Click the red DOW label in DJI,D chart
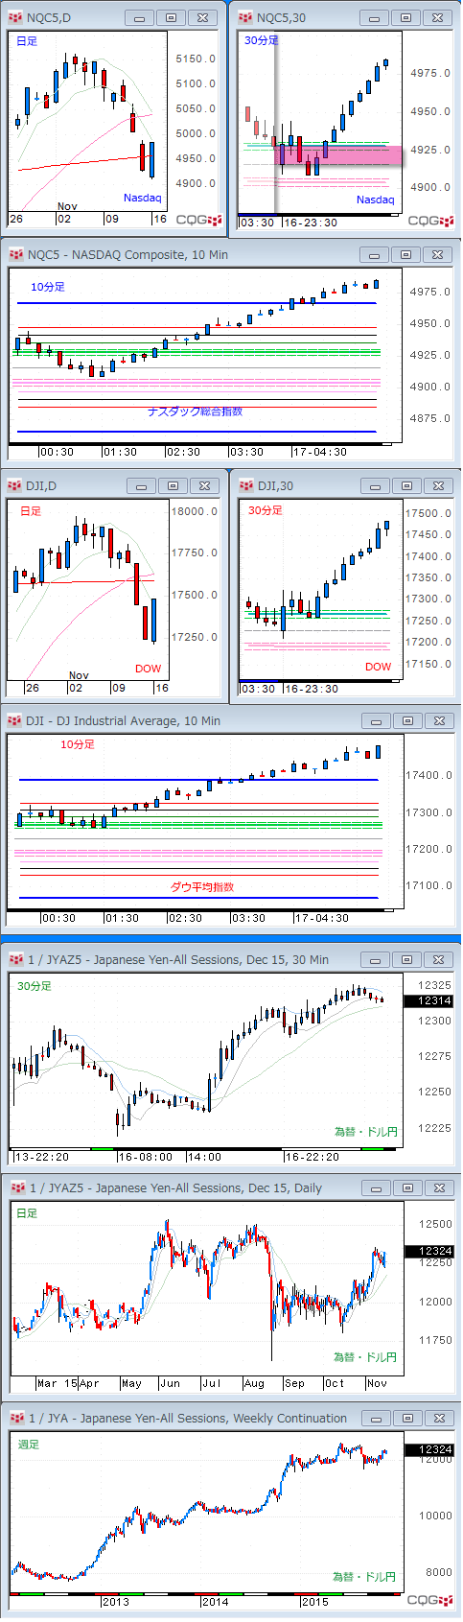 pyautogui.click(x=148, y=669)
